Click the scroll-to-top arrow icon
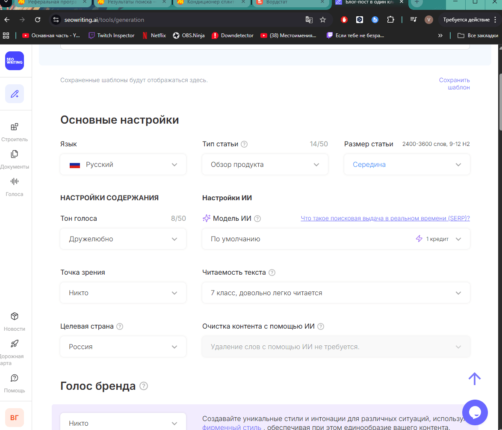The height and width of the screenshot is (430, 502). (475, 379)
